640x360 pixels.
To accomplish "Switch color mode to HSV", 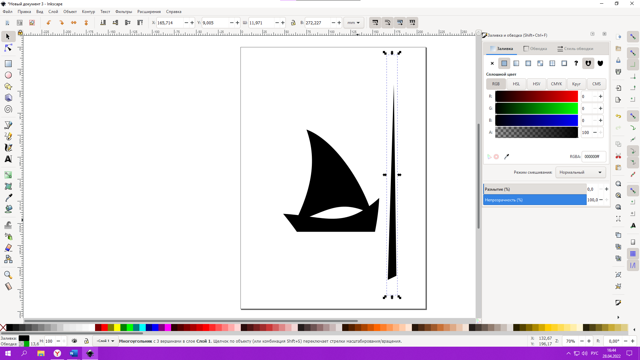I will click(536, 84).
